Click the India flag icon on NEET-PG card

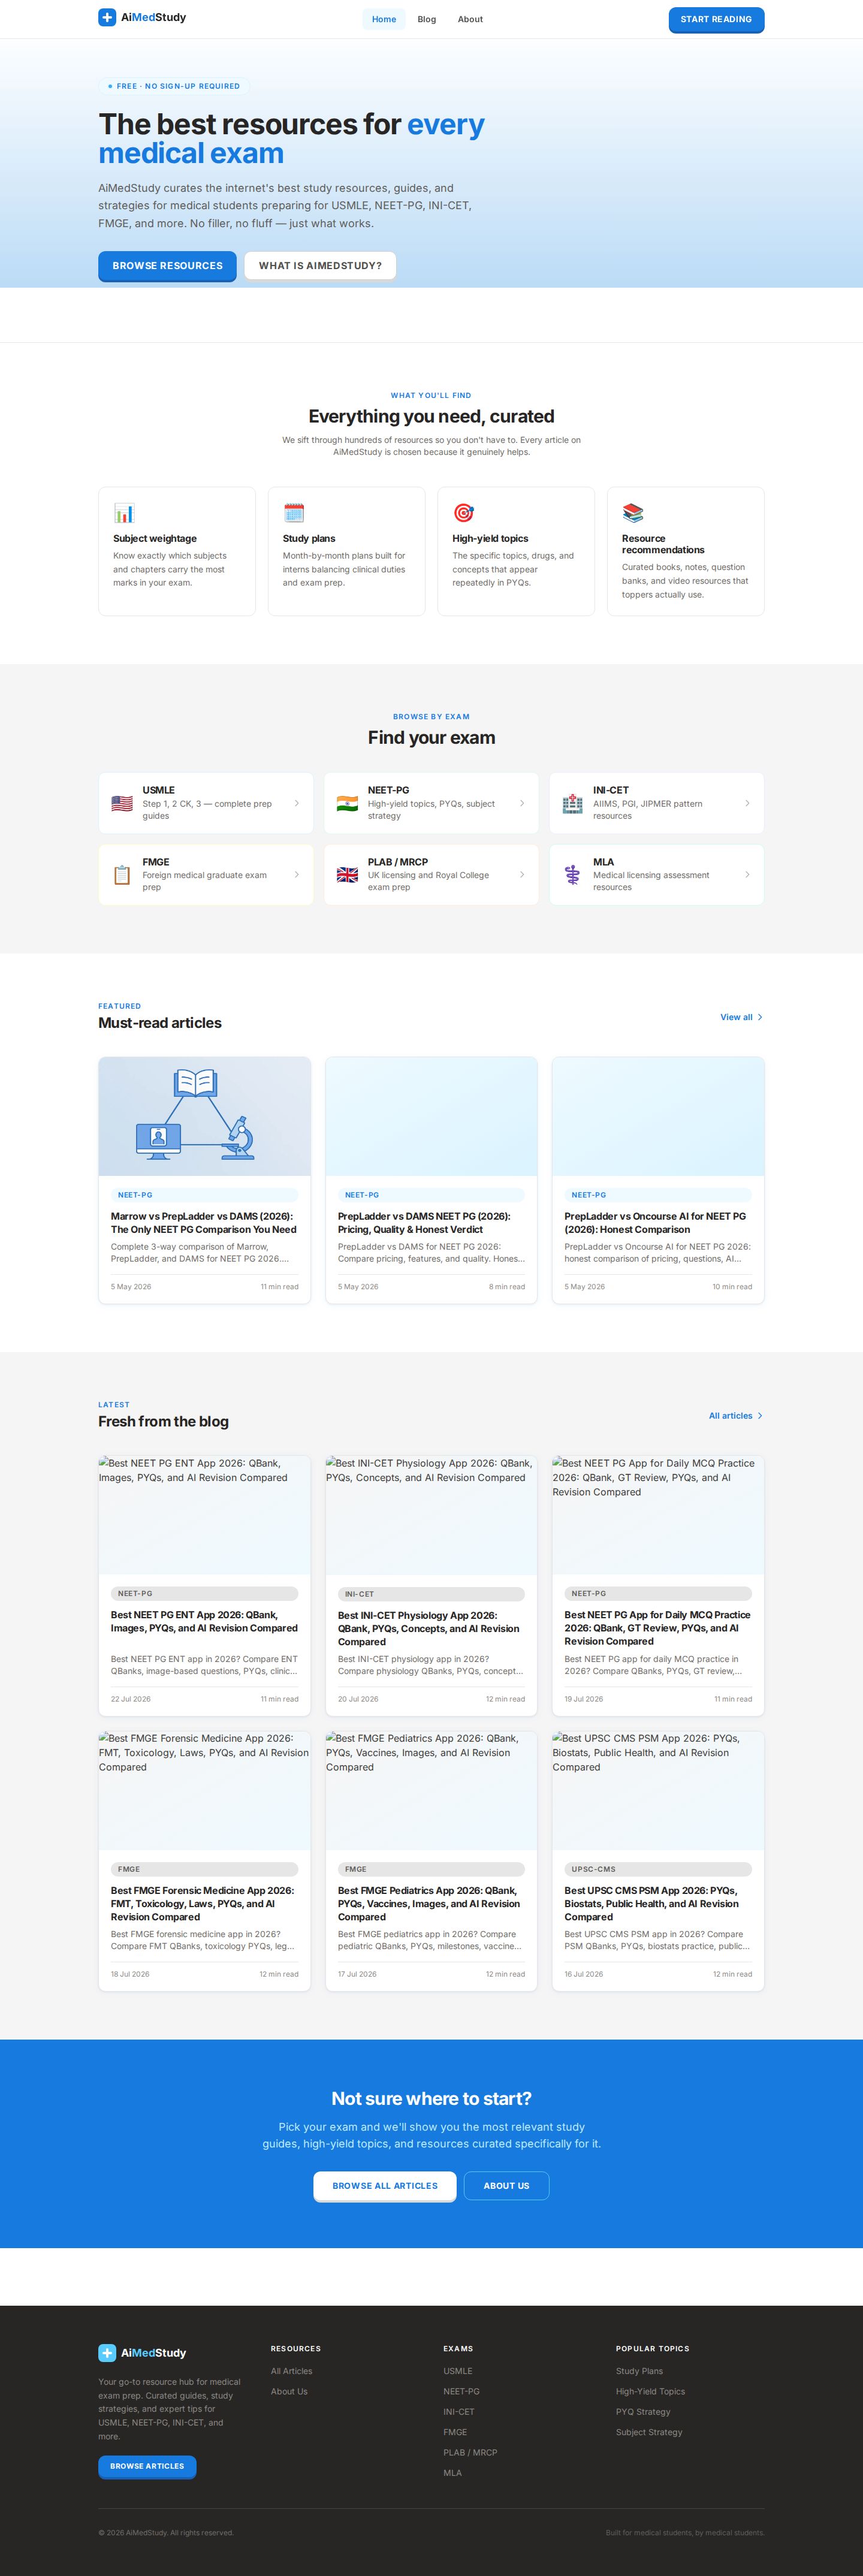pos(347,803)
